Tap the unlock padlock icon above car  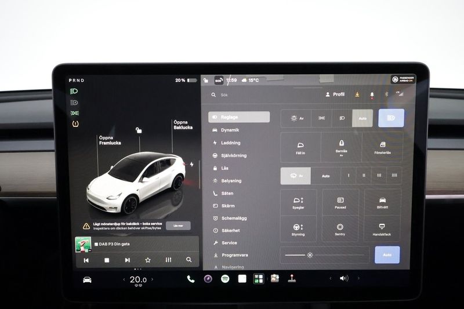(x=139, y=130)
